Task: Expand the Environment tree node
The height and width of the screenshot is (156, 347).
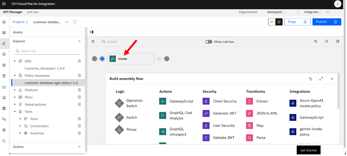Action: pos(20,126)
